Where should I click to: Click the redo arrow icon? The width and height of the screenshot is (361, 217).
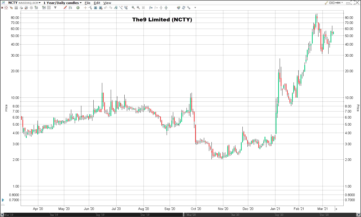point(111,8)
